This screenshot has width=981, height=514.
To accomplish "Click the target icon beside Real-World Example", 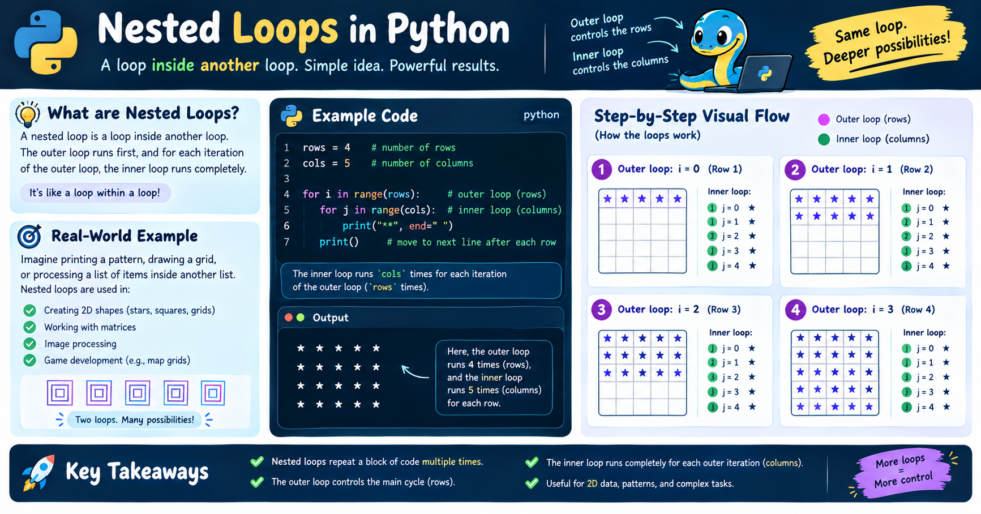I will click(29, 237).
